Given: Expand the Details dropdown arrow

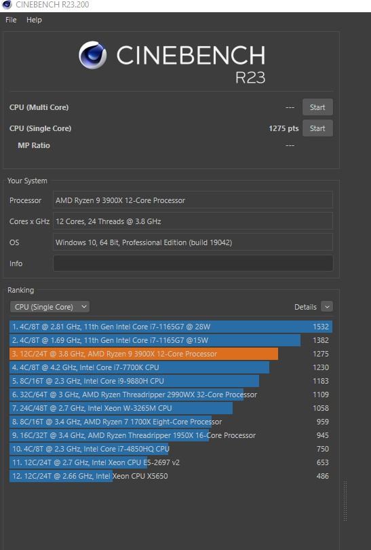Looking at the screenshot, I should click(327, 306).
